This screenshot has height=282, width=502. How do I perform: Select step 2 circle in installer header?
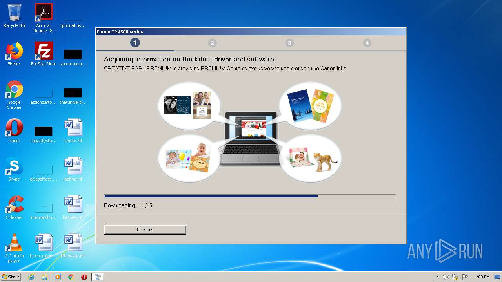212,43
